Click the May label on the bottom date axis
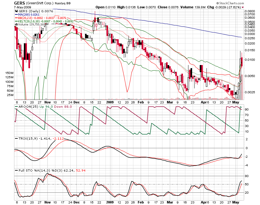Screen dimensions: 260x205 (236, 202)
